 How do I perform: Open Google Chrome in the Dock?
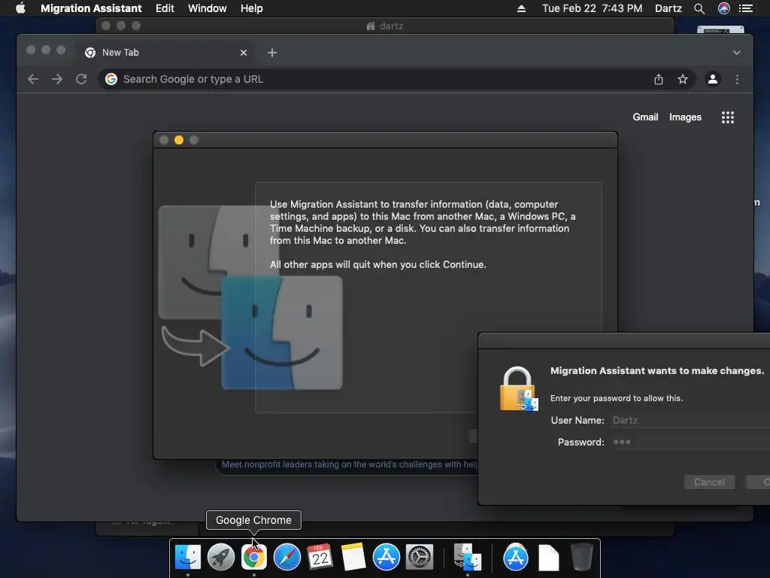[x=254, y=558]
